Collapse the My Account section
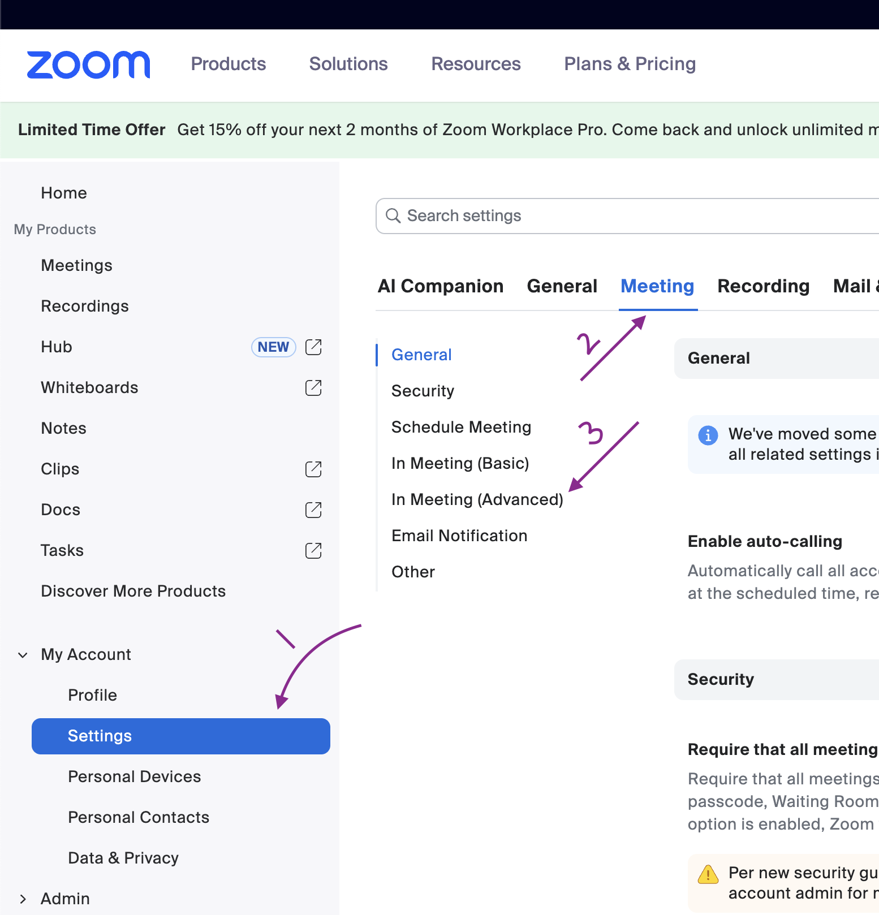The height and width of the screenshot is (915, 879). click(x=23, y=655)
